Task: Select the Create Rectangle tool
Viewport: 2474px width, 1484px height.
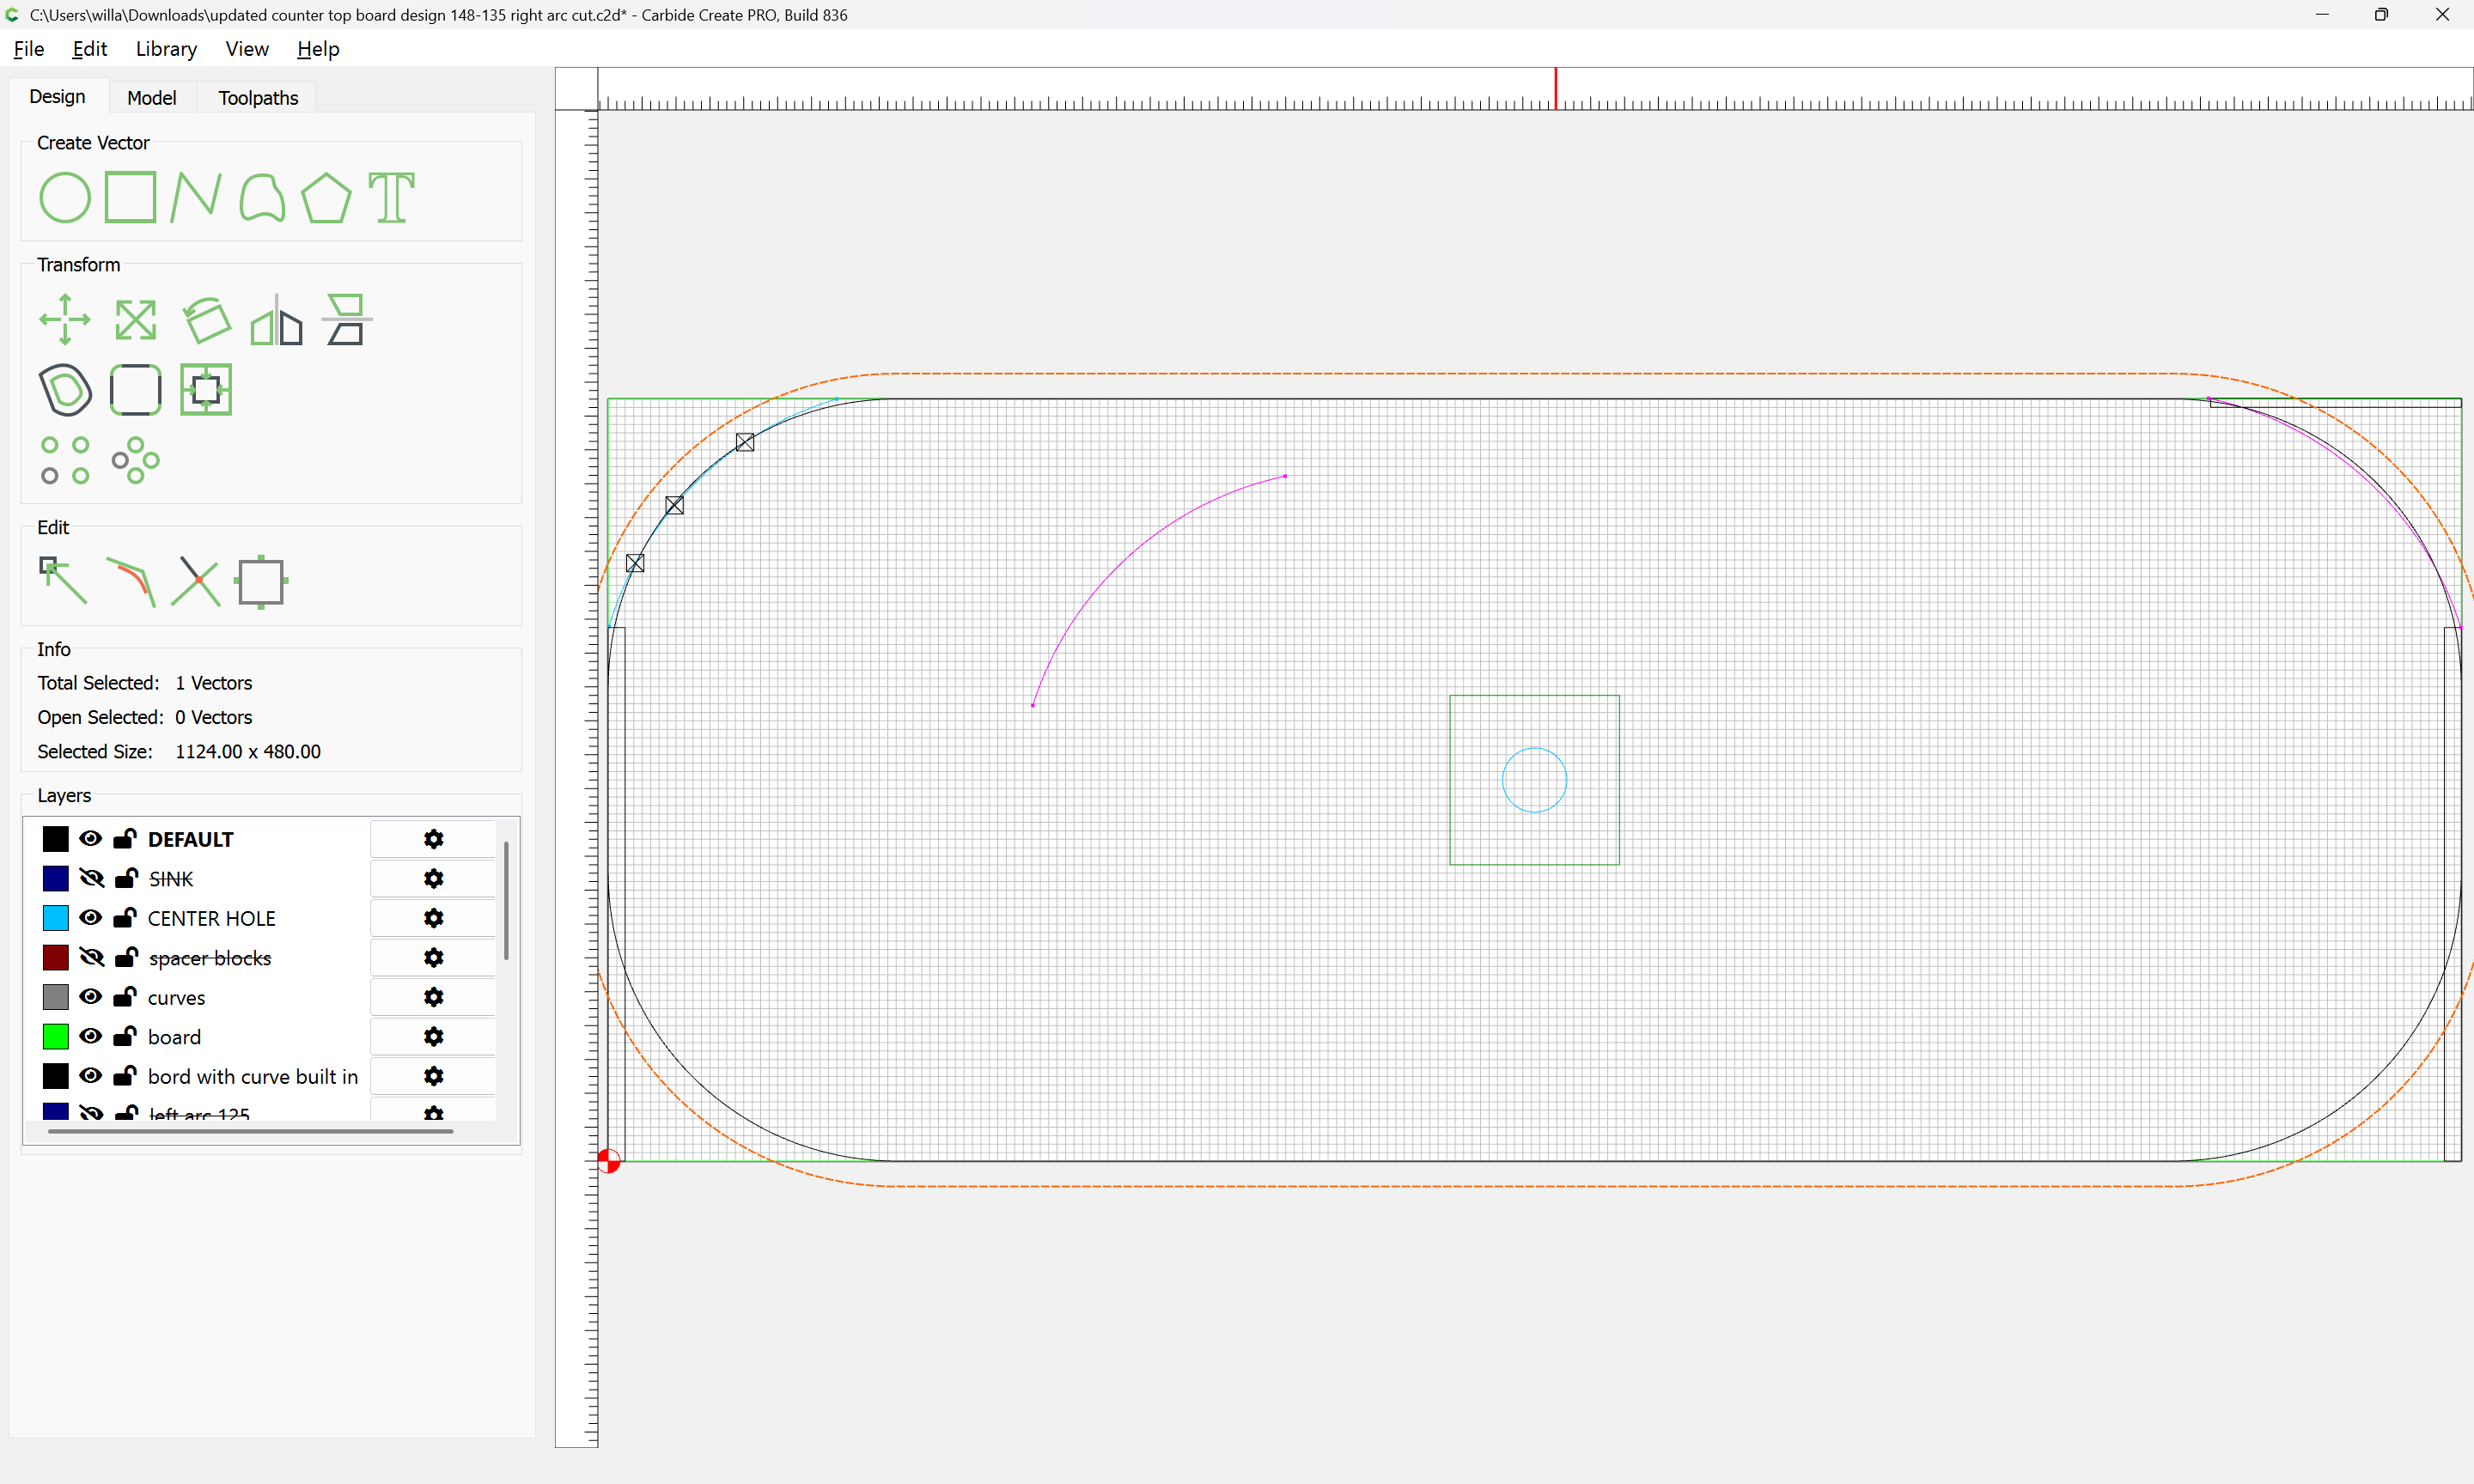Action: 130,197
